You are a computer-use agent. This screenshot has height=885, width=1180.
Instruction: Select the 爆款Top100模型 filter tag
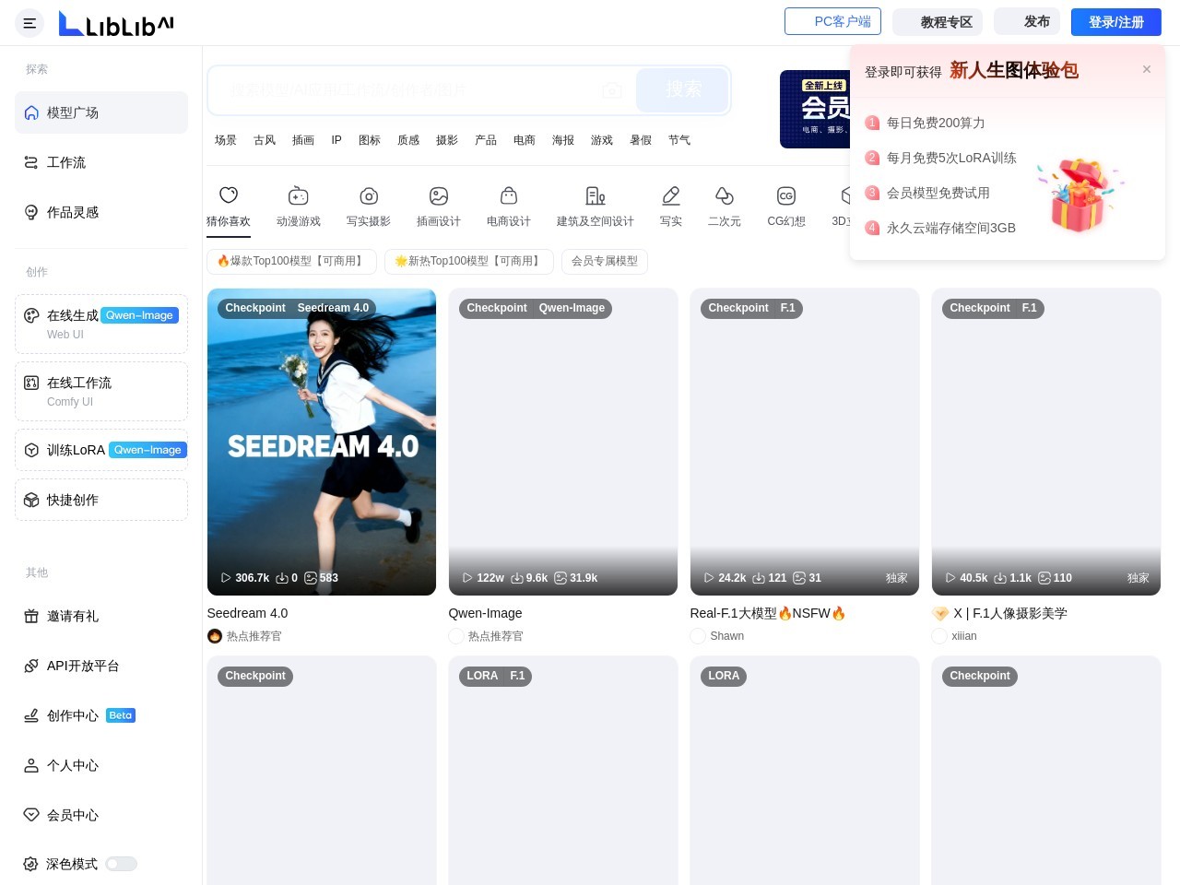pos(291,262)
